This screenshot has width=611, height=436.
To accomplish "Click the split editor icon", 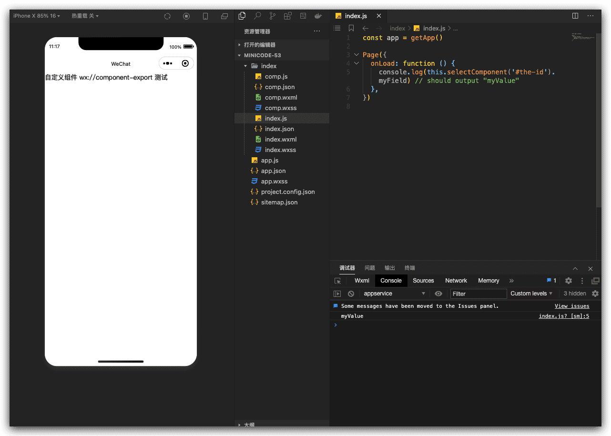I will pyautogui.click(x=575, y=16).
